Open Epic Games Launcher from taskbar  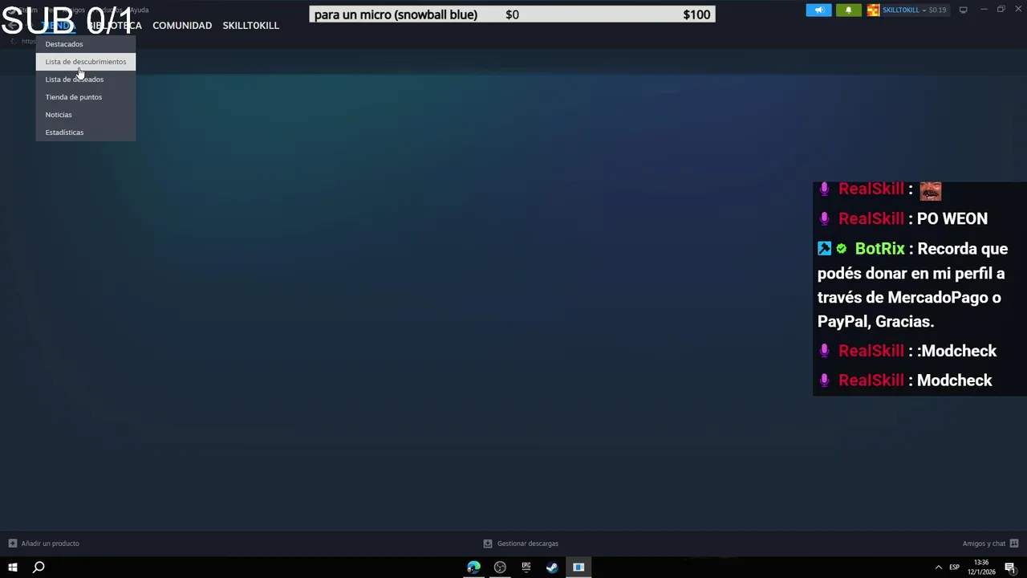[x=526, y=568]
